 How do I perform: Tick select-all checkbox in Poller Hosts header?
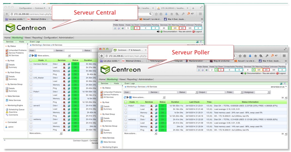(x=126, y=102)
